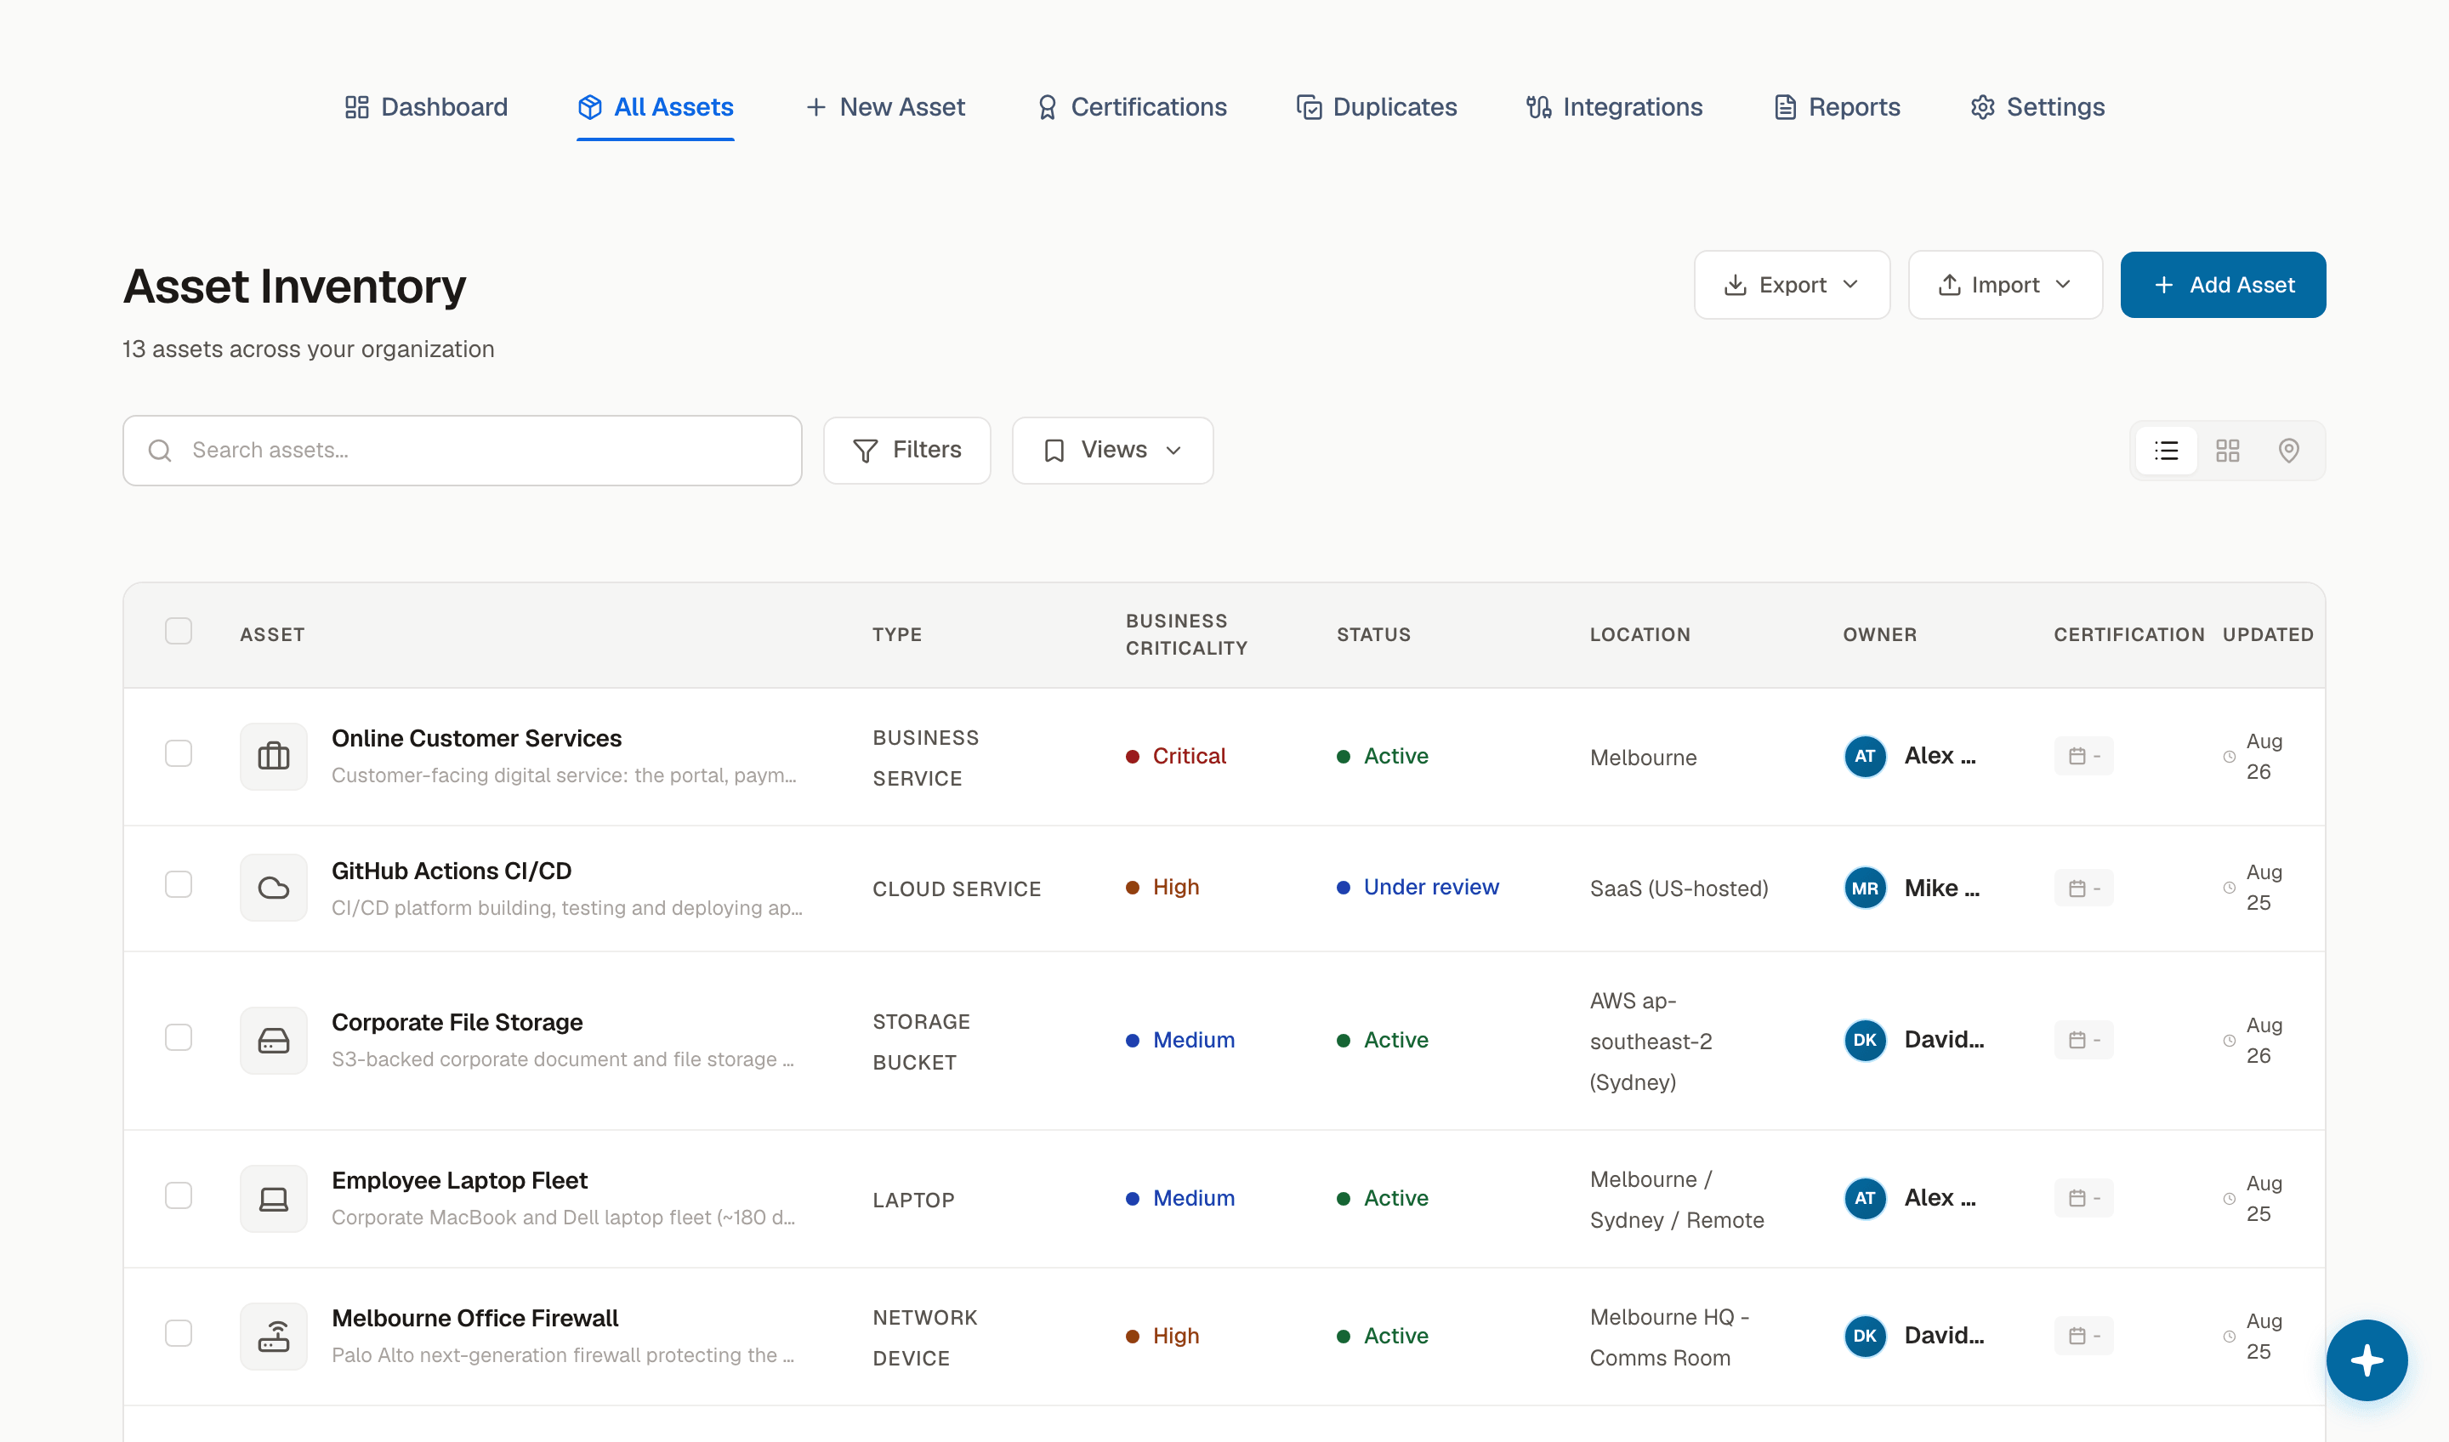
Task: Click the CLOUD SERVICE type cell
Action: click(957, 889)
